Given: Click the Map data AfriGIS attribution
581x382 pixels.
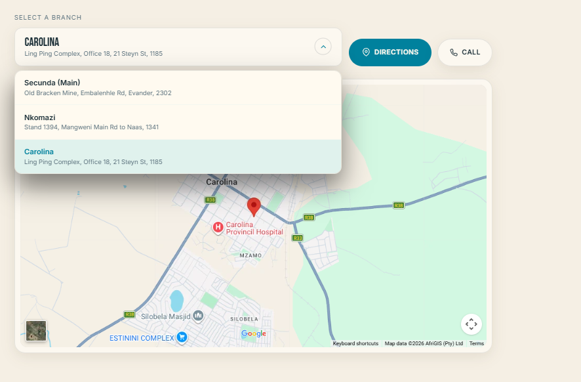Looking at the screenshot, I should (x=424, y=343).
